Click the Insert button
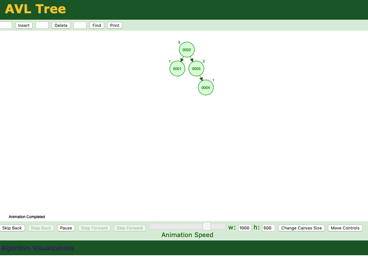This screenshot has height=259, width=368. 24,25
